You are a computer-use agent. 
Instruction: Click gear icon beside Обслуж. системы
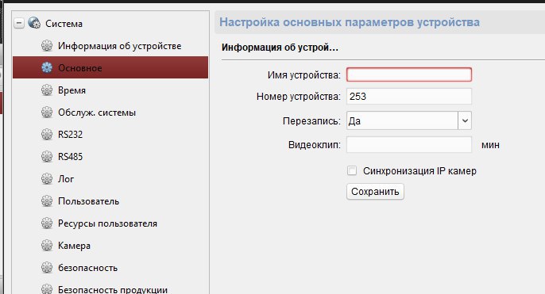[47, 112]
